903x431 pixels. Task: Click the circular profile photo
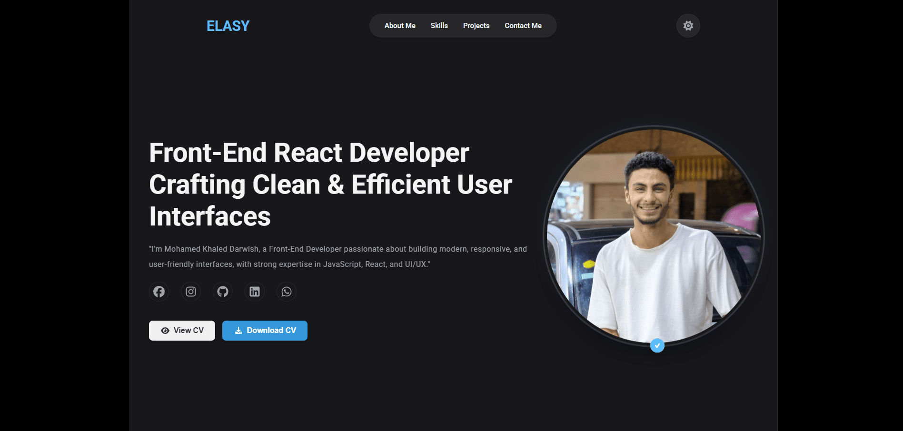(654, 235)
